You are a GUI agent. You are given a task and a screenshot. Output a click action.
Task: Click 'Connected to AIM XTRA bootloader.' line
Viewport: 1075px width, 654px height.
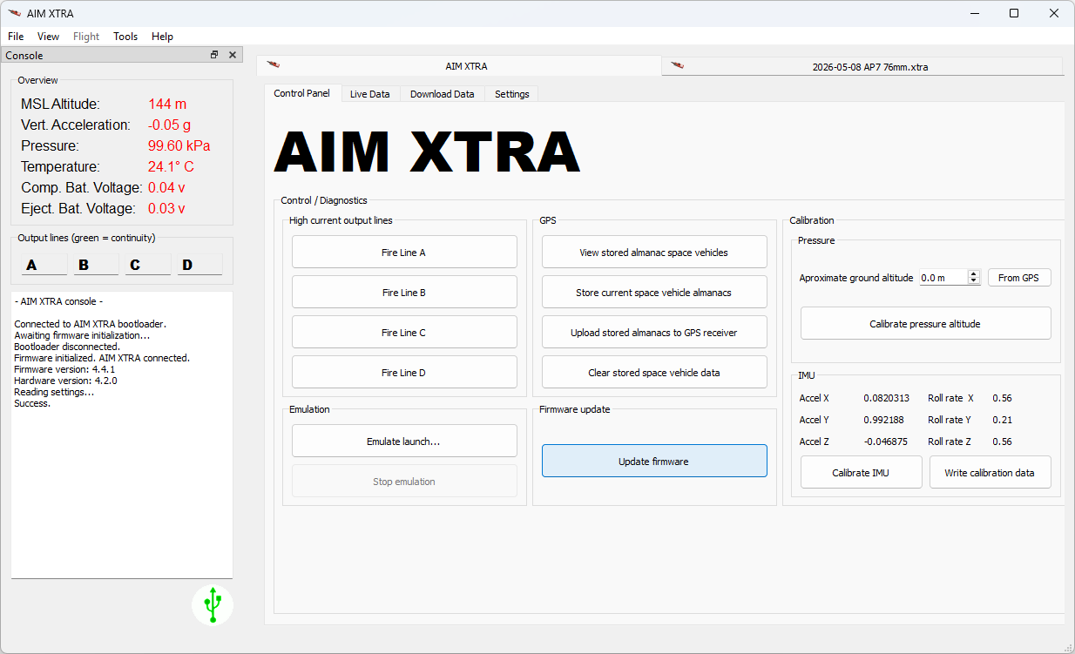pos(90,324)
